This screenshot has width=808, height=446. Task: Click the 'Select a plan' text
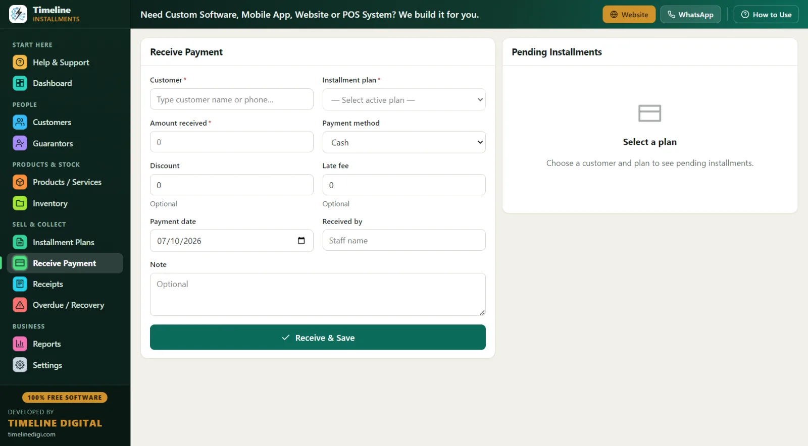[x=650, y=142]
